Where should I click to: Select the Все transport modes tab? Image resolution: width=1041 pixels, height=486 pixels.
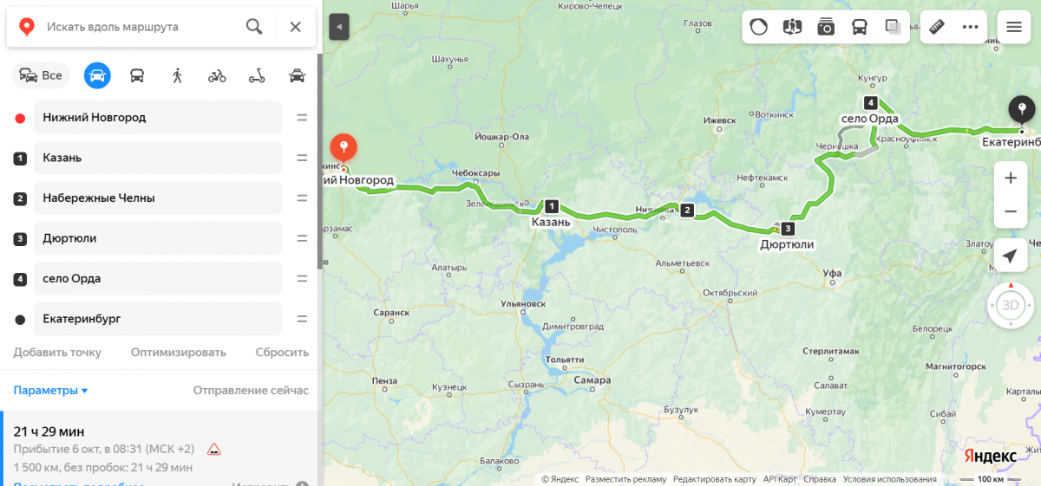(x=41, y=75)
